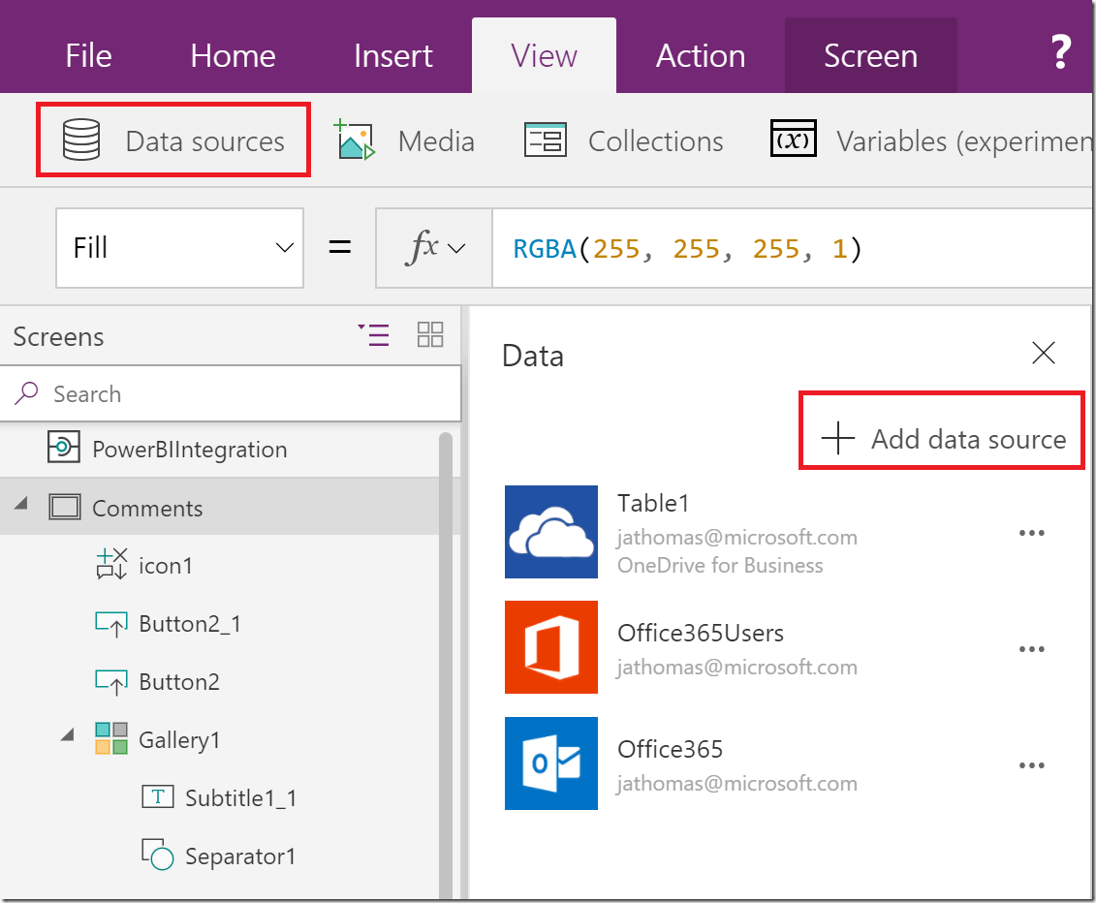Click the icon1 control type icon

[x=111, y=564]
